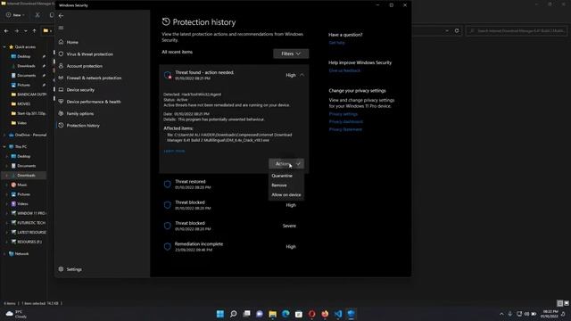Open the taskbar clock and date
Screen dimensions: 571x321
click(550, 314)
